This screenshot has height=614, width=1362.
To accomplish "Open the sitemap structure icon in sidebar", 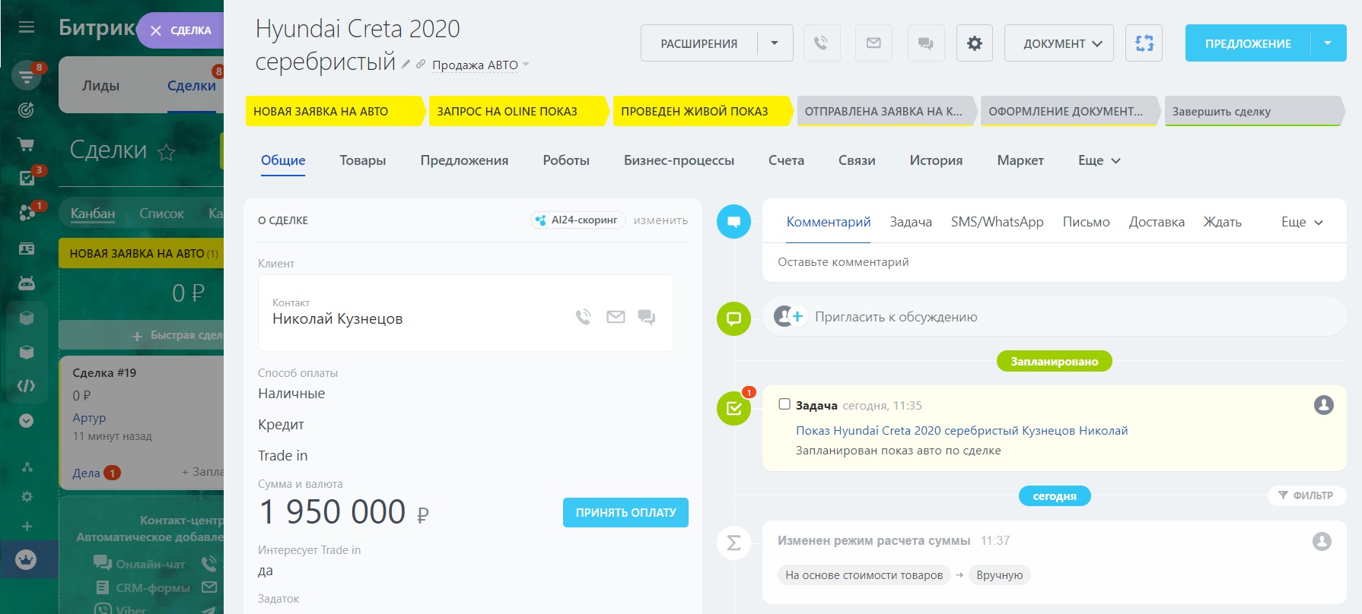I will pyautogui.click(x=27, y=467).
